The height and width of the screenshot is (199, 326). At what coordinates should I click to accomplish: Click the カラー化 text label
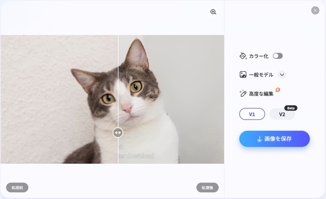click(259, 56)
